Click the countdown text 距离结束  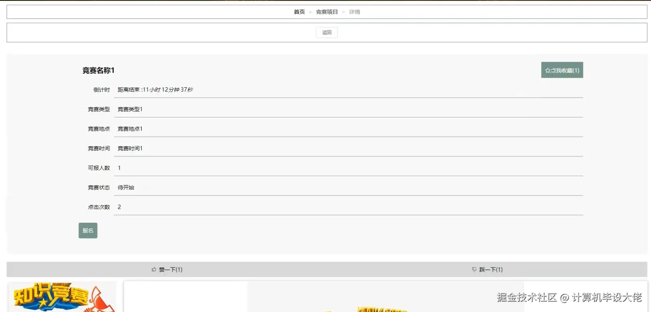click(155, 90)
